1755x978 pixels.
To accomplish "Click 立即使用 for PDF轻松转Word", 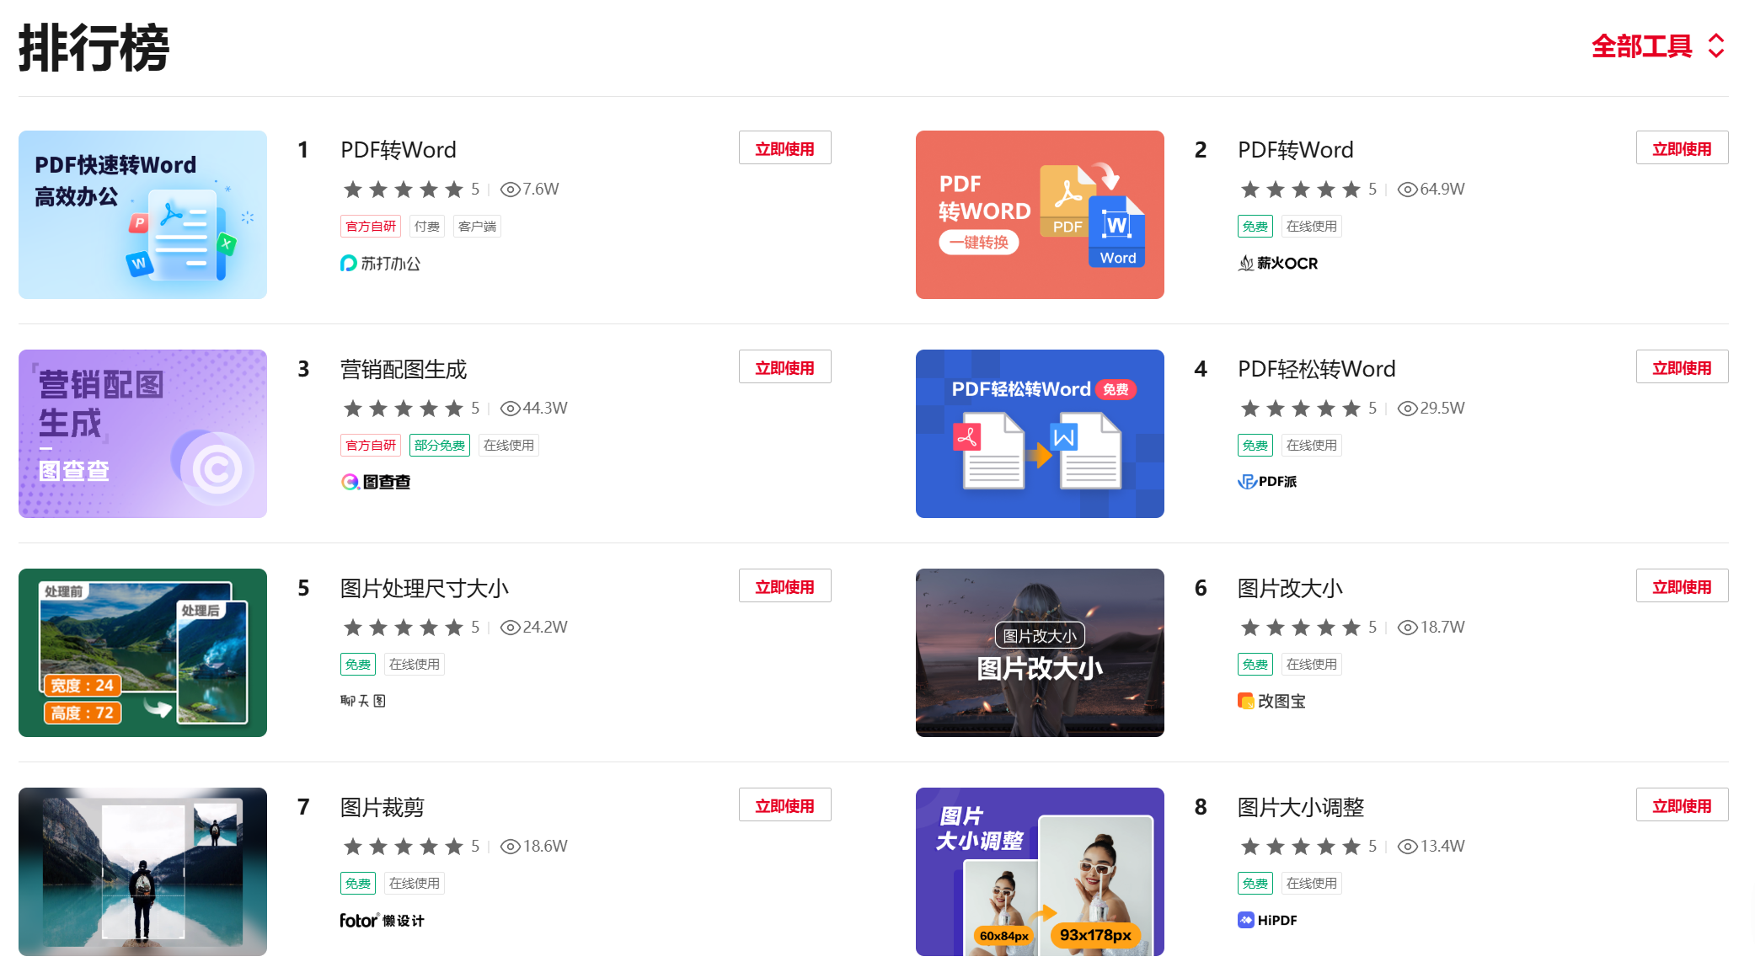I will coord(1682,367).
